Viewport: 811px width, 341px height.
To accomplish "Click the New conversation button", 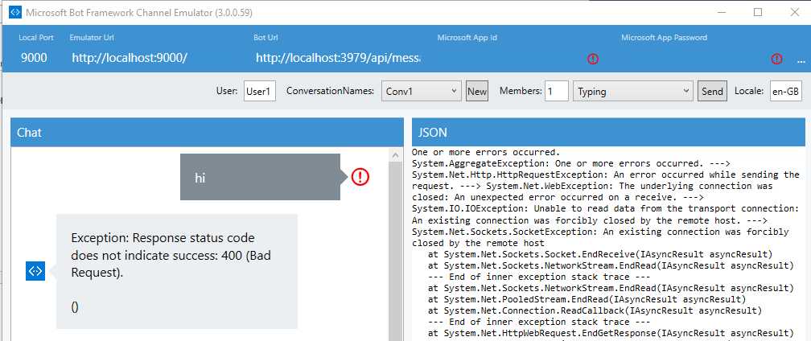I will (x=477, y=92).
